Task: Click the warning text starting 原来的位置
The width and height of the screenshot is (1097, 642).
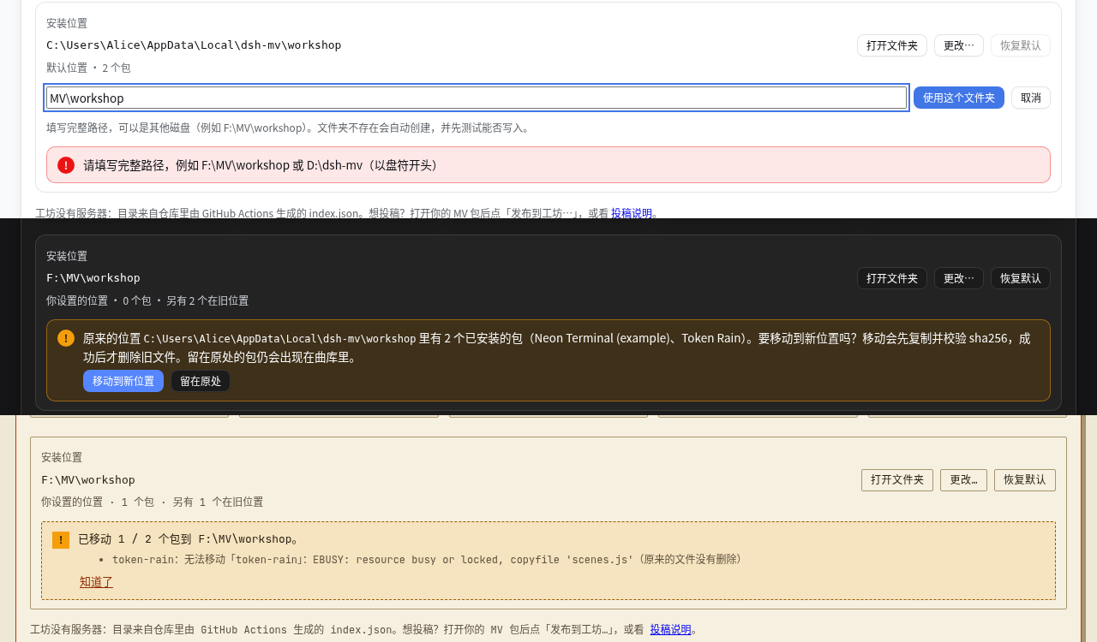Action: point(557,348)
